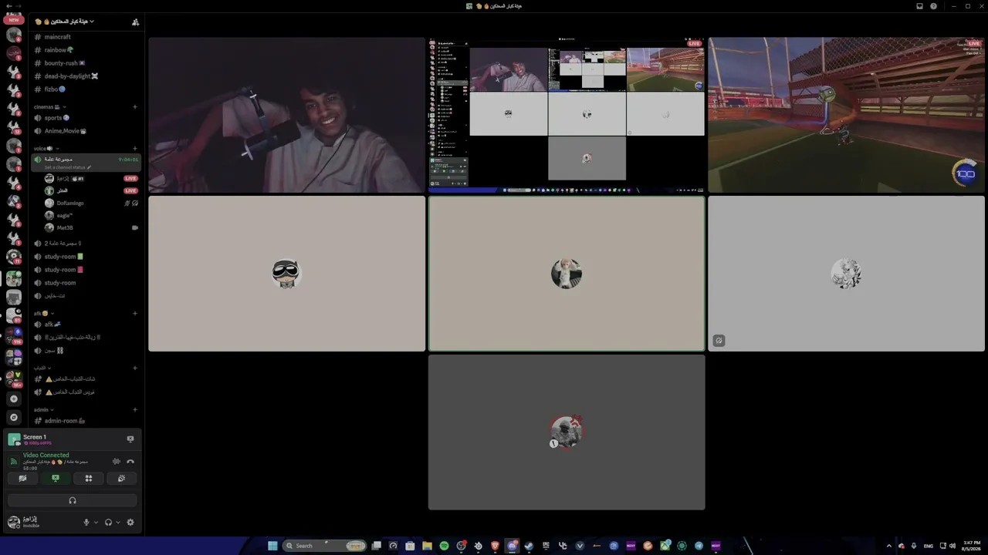988x555 pixels.
Task: Open the rainbow text channel
Action: [x=85, y=50]
